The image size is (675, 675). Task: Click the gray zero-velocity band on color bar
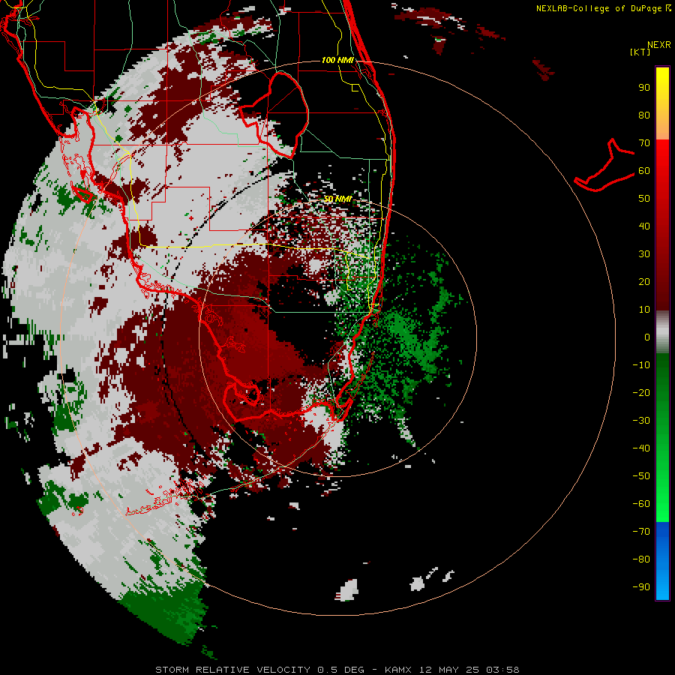coord(662,332)
